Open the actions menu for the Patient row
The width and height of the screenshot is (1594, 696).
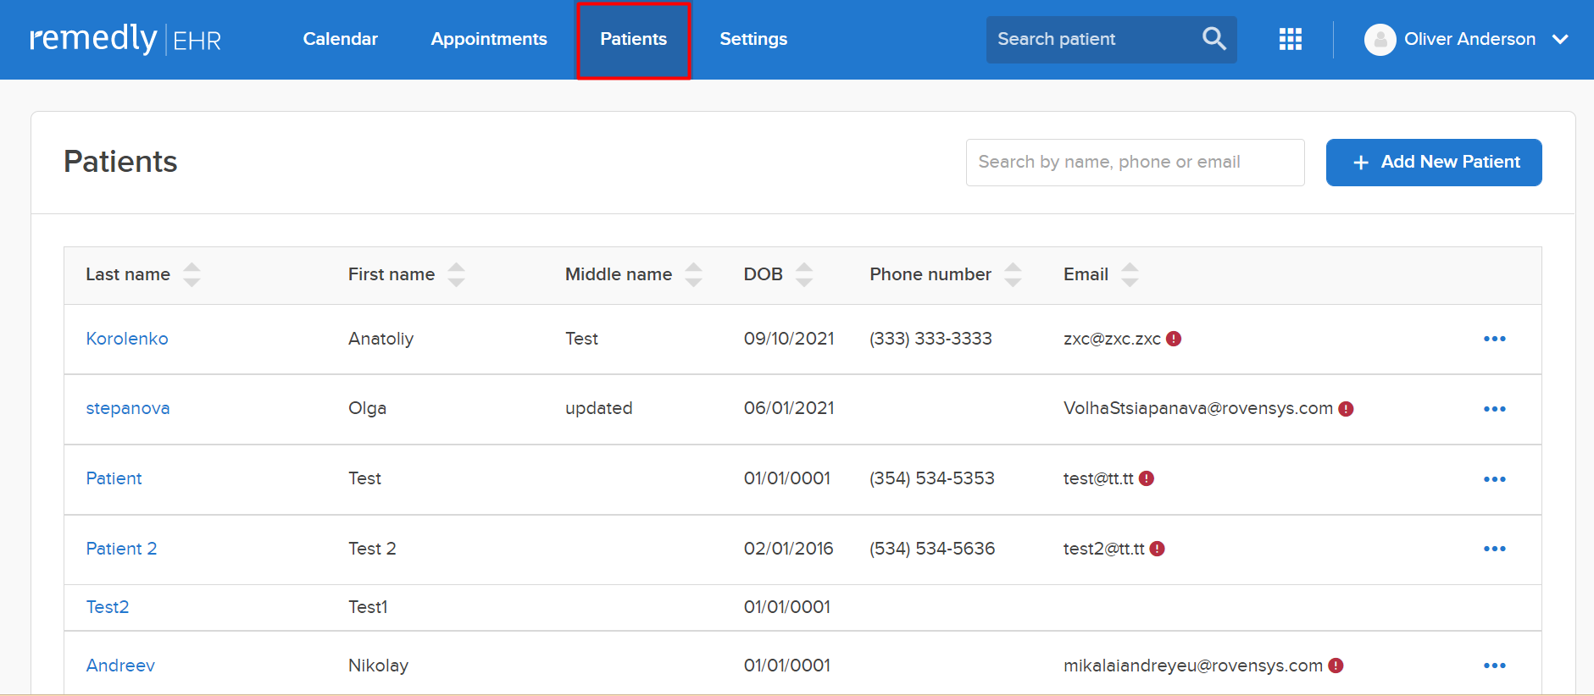coord(1494,479)
